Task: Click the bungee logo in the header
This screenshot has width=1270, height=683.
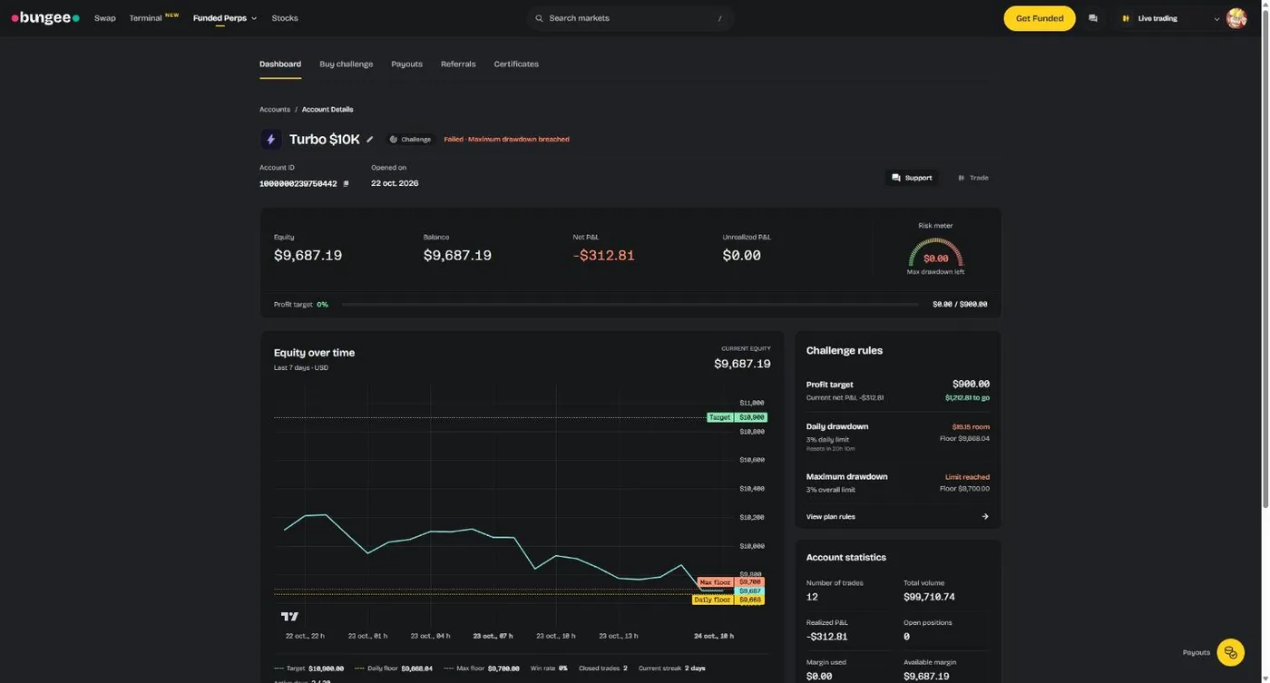Action: (x=45, y=18)
